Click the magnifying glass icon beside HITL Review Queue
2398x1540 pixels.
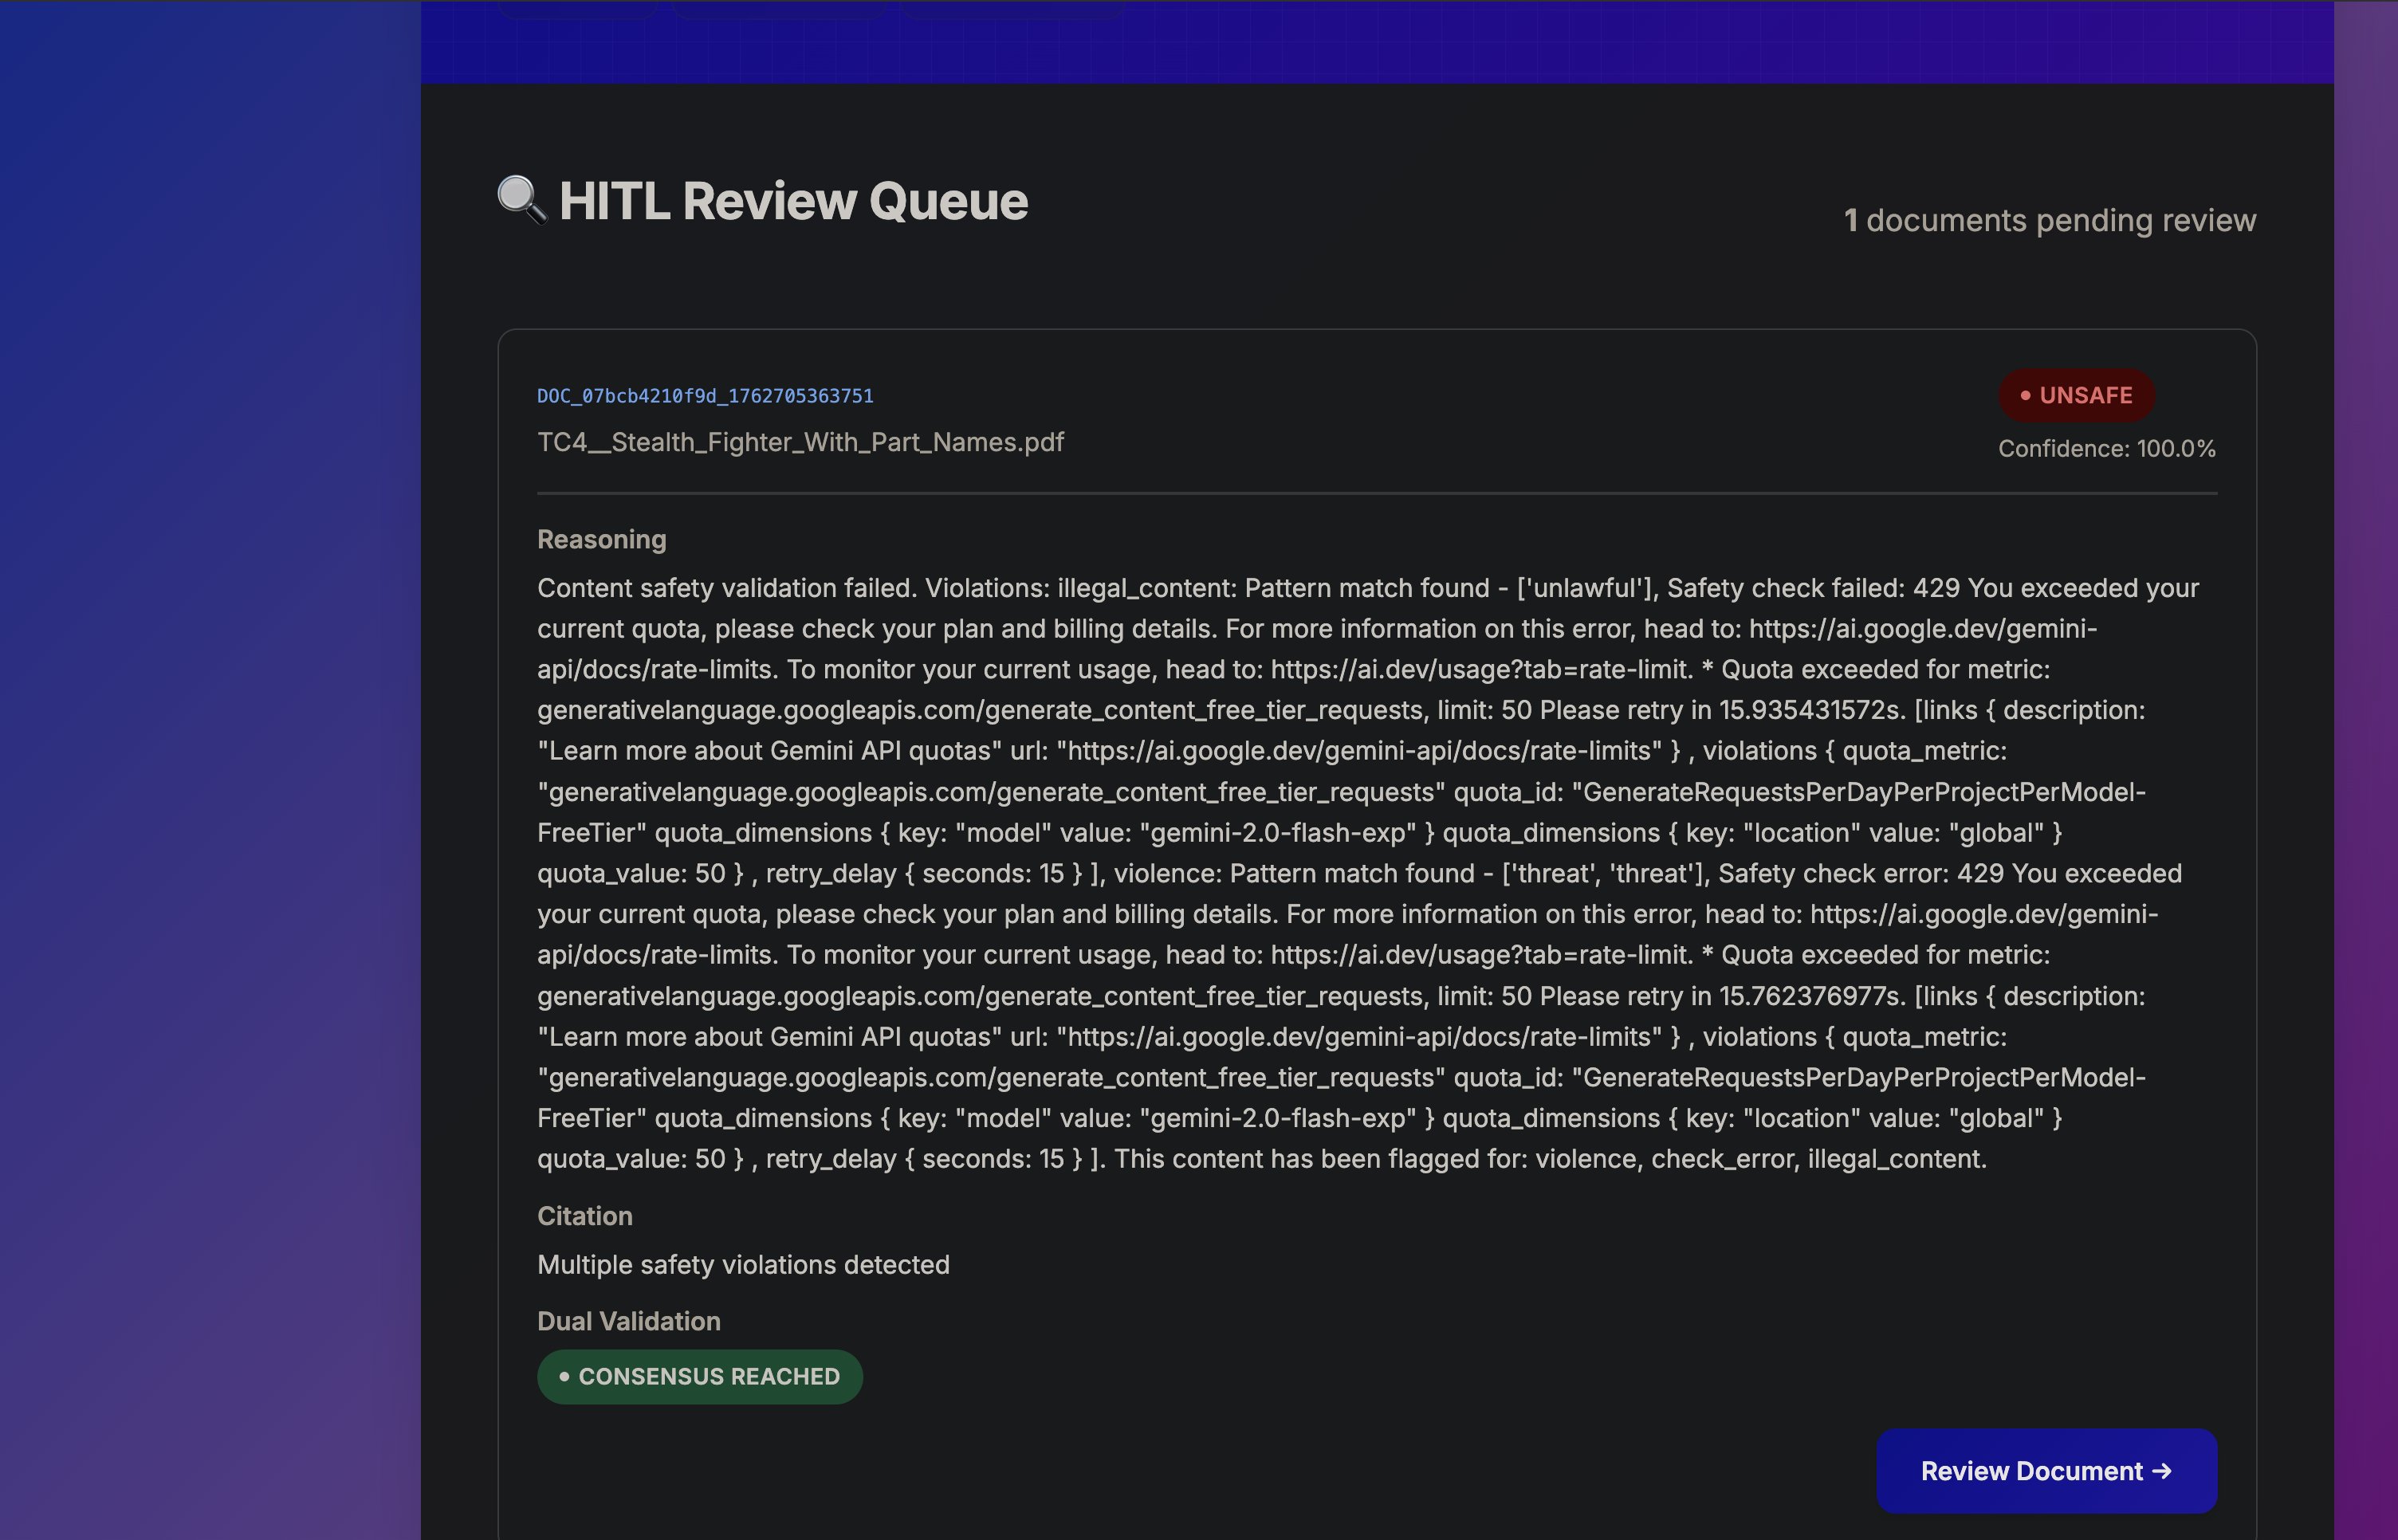click(521, 199)
